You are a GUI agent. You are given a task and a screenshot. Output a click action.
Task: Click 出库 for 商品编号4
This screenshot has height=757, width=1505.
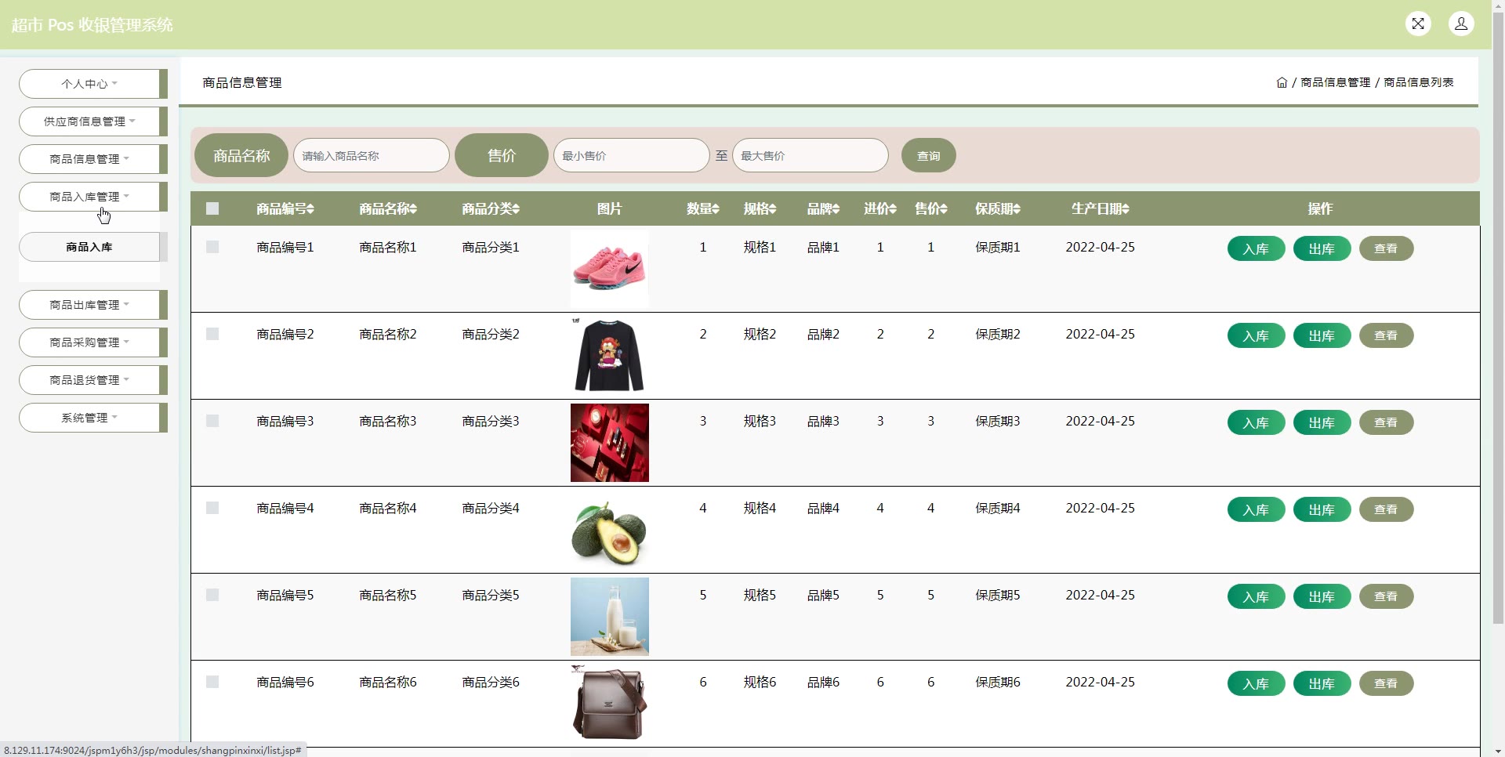click(1322, 509)
